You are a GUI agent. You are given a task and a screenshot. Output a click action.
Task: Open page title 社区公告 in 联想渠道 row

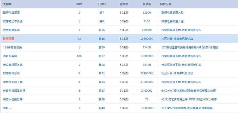[x=177, y=39]
